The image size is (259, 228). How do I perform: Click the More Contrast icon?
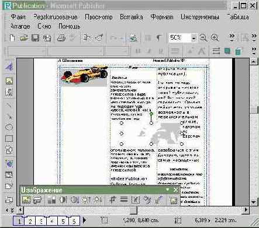pyautogui.click(x=63, y=200)
